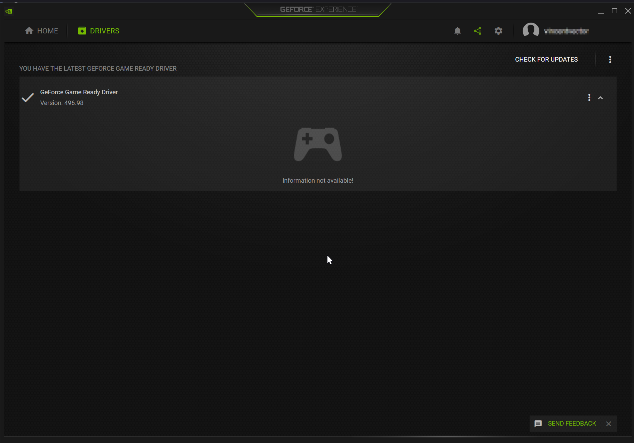The height and width of the screenshot is (443, 634).
Task: Open the notifications bell
Action: click(x=458, y=31)
